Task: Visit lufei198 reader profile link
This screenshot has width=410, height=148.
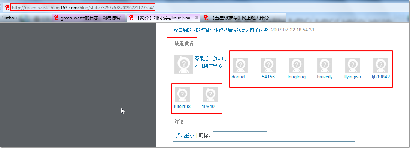Action: click(182, 107)
